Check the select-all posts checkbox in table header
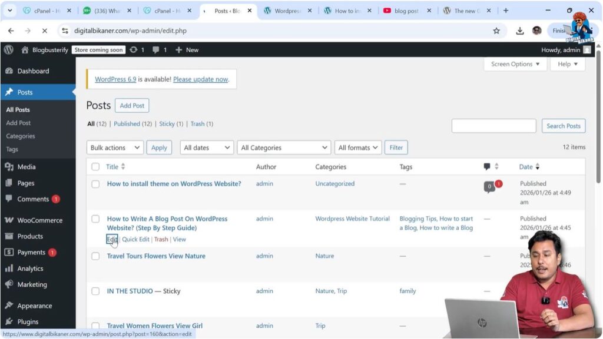 (x=95, y=166)
